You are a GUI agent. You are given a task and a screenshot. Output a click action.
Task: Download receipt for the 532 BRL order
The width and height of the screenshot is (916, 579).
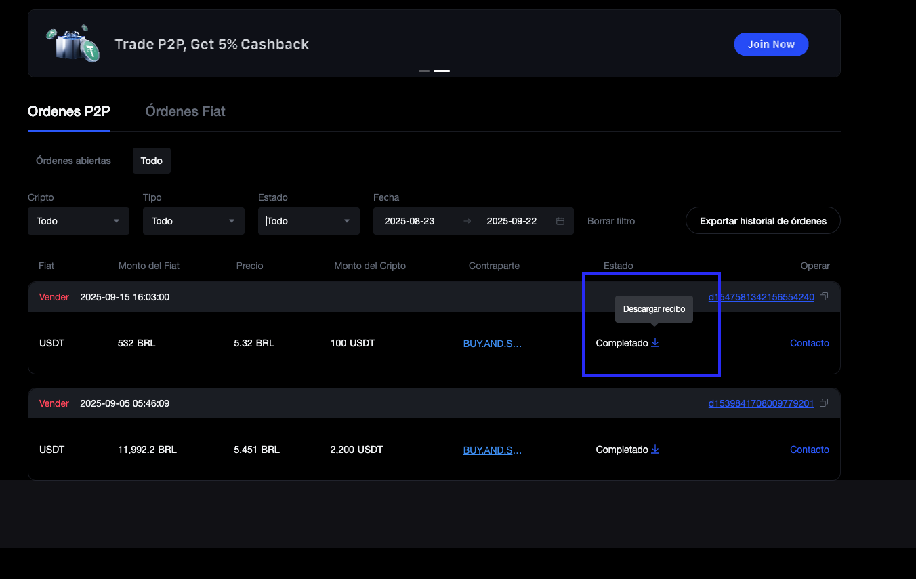[655, 343]
